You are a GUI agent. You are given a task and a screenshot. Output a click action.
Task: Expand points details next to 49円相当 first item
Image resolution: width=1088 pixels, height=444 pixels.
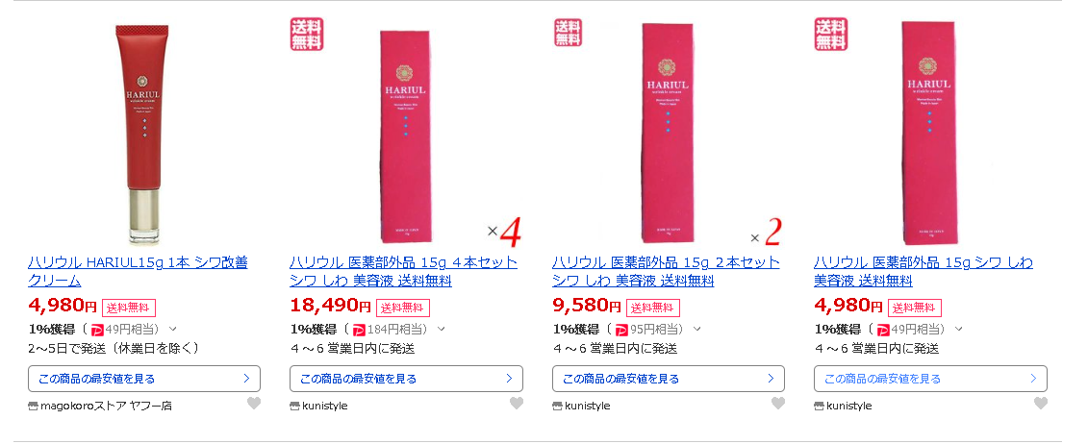[173, 329]
